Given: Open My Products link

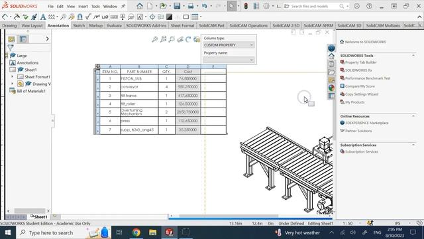Looking at the screenshot, I should click(x=355, y=102).
